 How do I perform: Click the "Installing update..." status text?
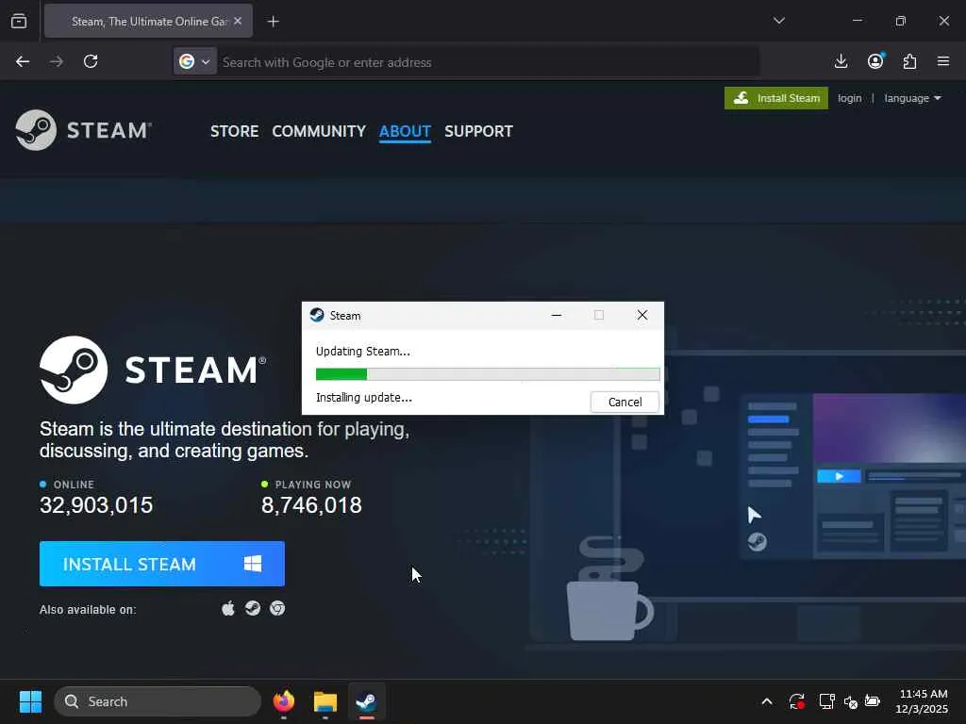pos(364,398)
